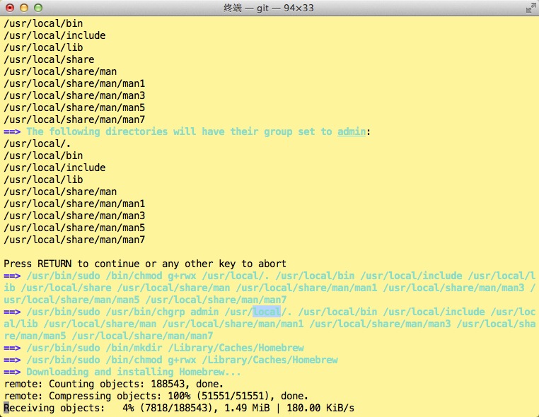Click the 'remote: Compressing objects: 100%' line
This screenshot has width=539, height=417.
coord(156,396)
